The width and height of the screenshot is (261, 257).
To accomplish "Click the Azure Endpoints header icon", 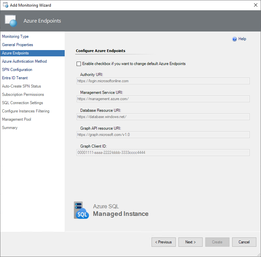I will tap(11, 21).
